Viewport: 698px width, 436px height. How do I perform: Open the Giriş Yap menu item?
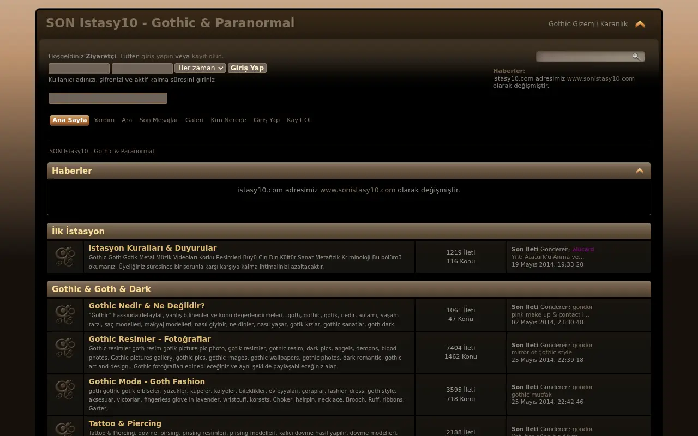(267, 120)
